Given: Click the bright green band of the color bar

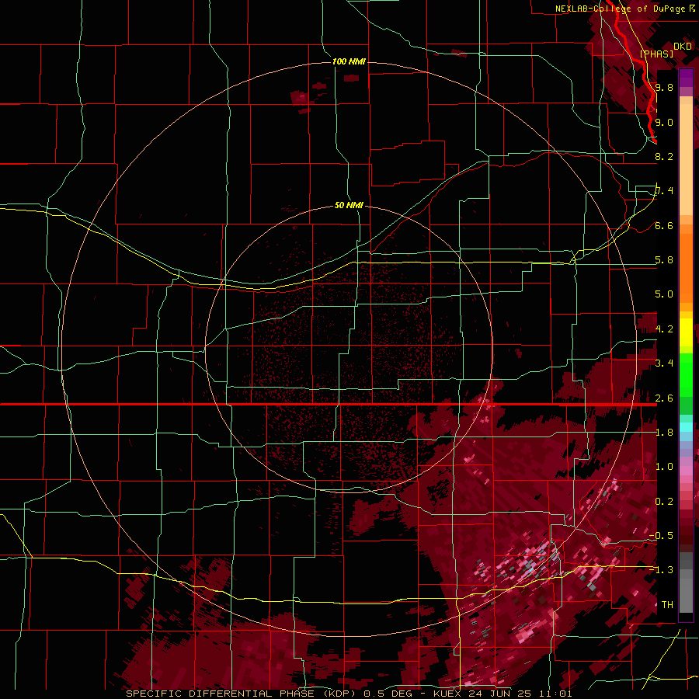Looking at the screenshot, I should click(x=686, y=377).
